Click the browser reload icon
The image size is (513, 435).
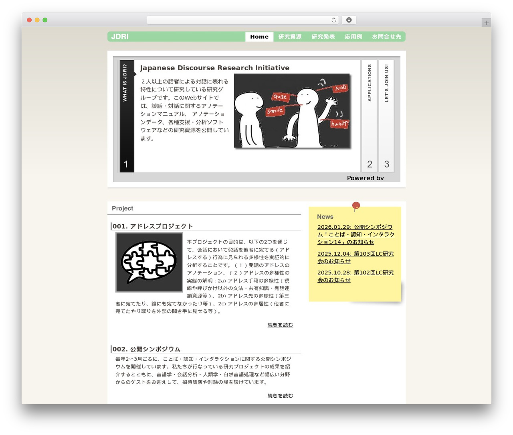pyautogui.click(x=334, y=20)
